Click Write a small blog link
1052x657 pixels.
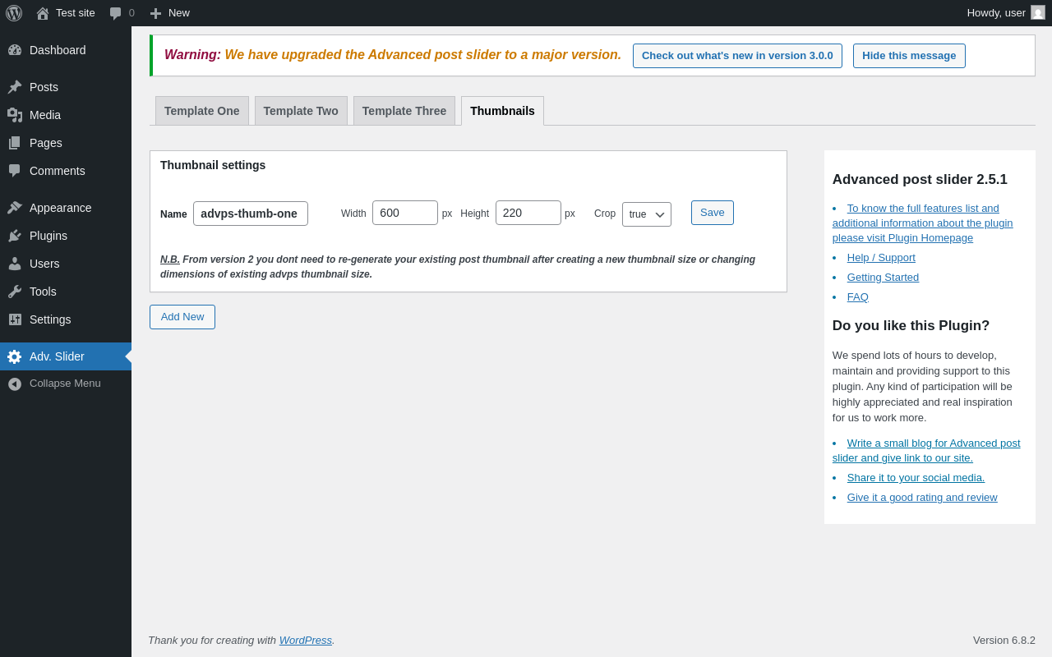click(926, 451)
